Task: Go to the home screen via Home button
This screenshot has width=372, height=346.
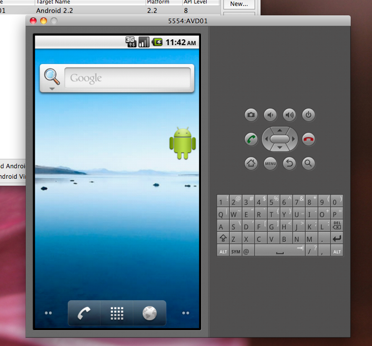Action: (x=251, y=163)
